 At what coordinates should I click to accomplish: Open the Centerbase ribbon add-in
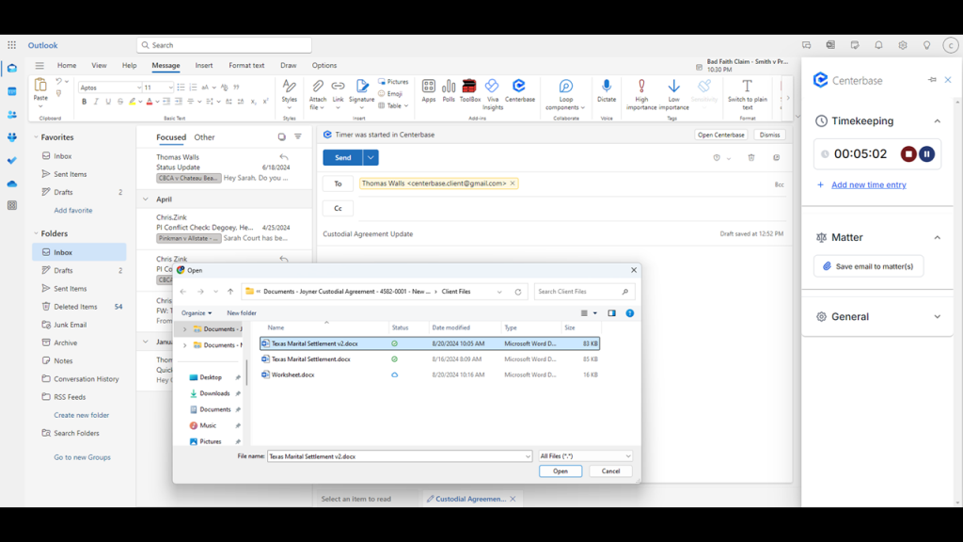coord(519,90)
